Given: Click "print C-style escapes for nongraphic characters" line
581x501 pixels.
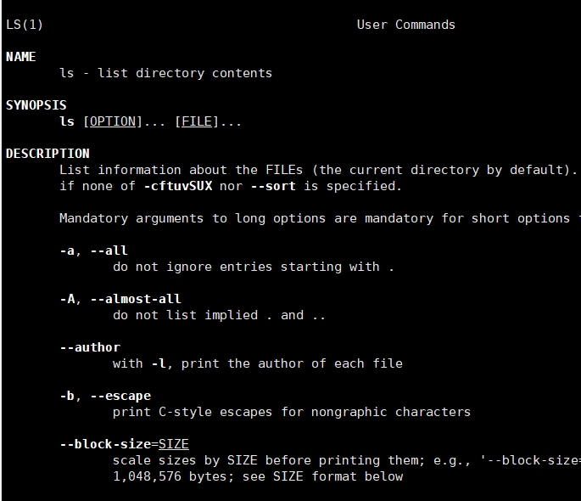Looking at the screenshot, I should 291,412.
